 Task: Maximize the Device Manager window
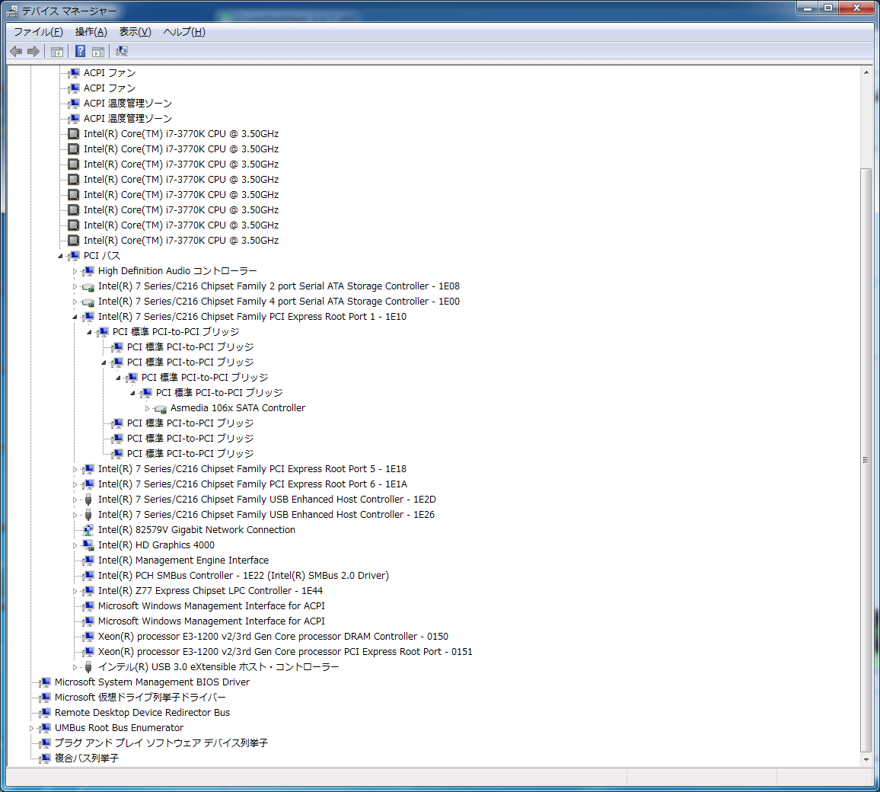click(828, 8)
